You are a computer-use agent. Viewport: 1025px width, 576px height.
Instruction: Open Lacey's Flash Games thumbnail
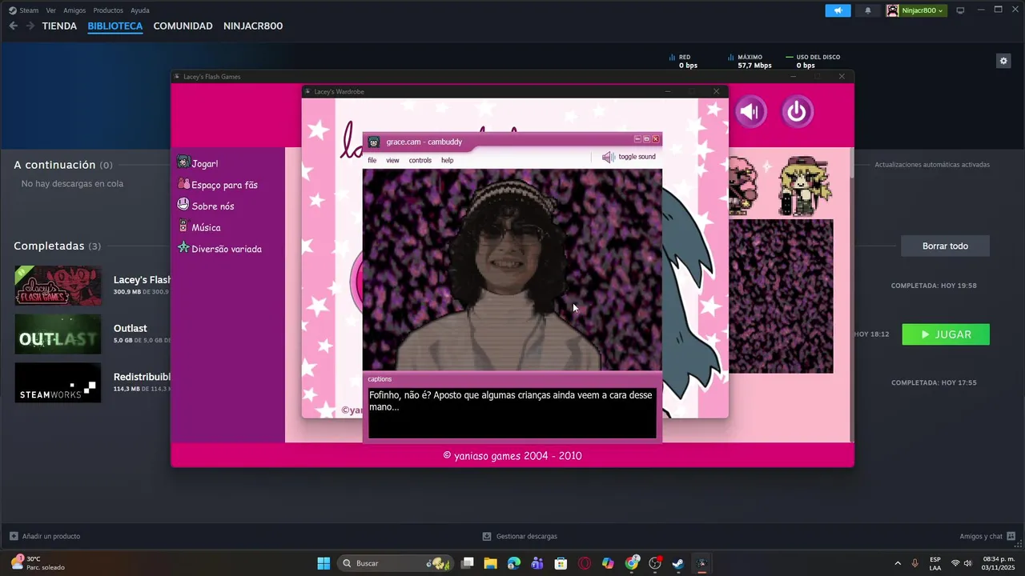tap(58, 286)
